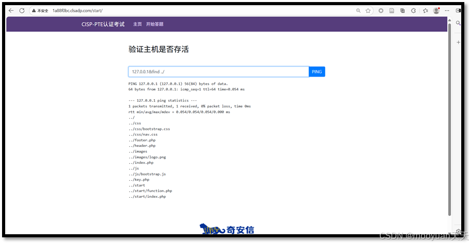Toggle the browser sidebar panel icon
Viewport: 471px width, 244px height.
[458, 10]
